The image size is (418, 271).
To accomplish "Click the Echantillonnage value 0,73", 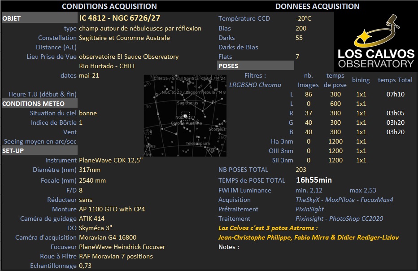I will [x=85, y=266].
